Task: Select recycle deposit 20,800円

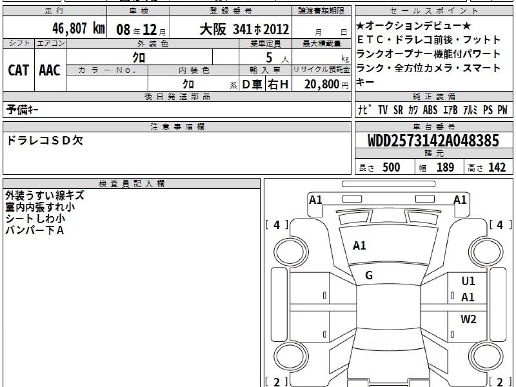Action: (x=327, y=84)
